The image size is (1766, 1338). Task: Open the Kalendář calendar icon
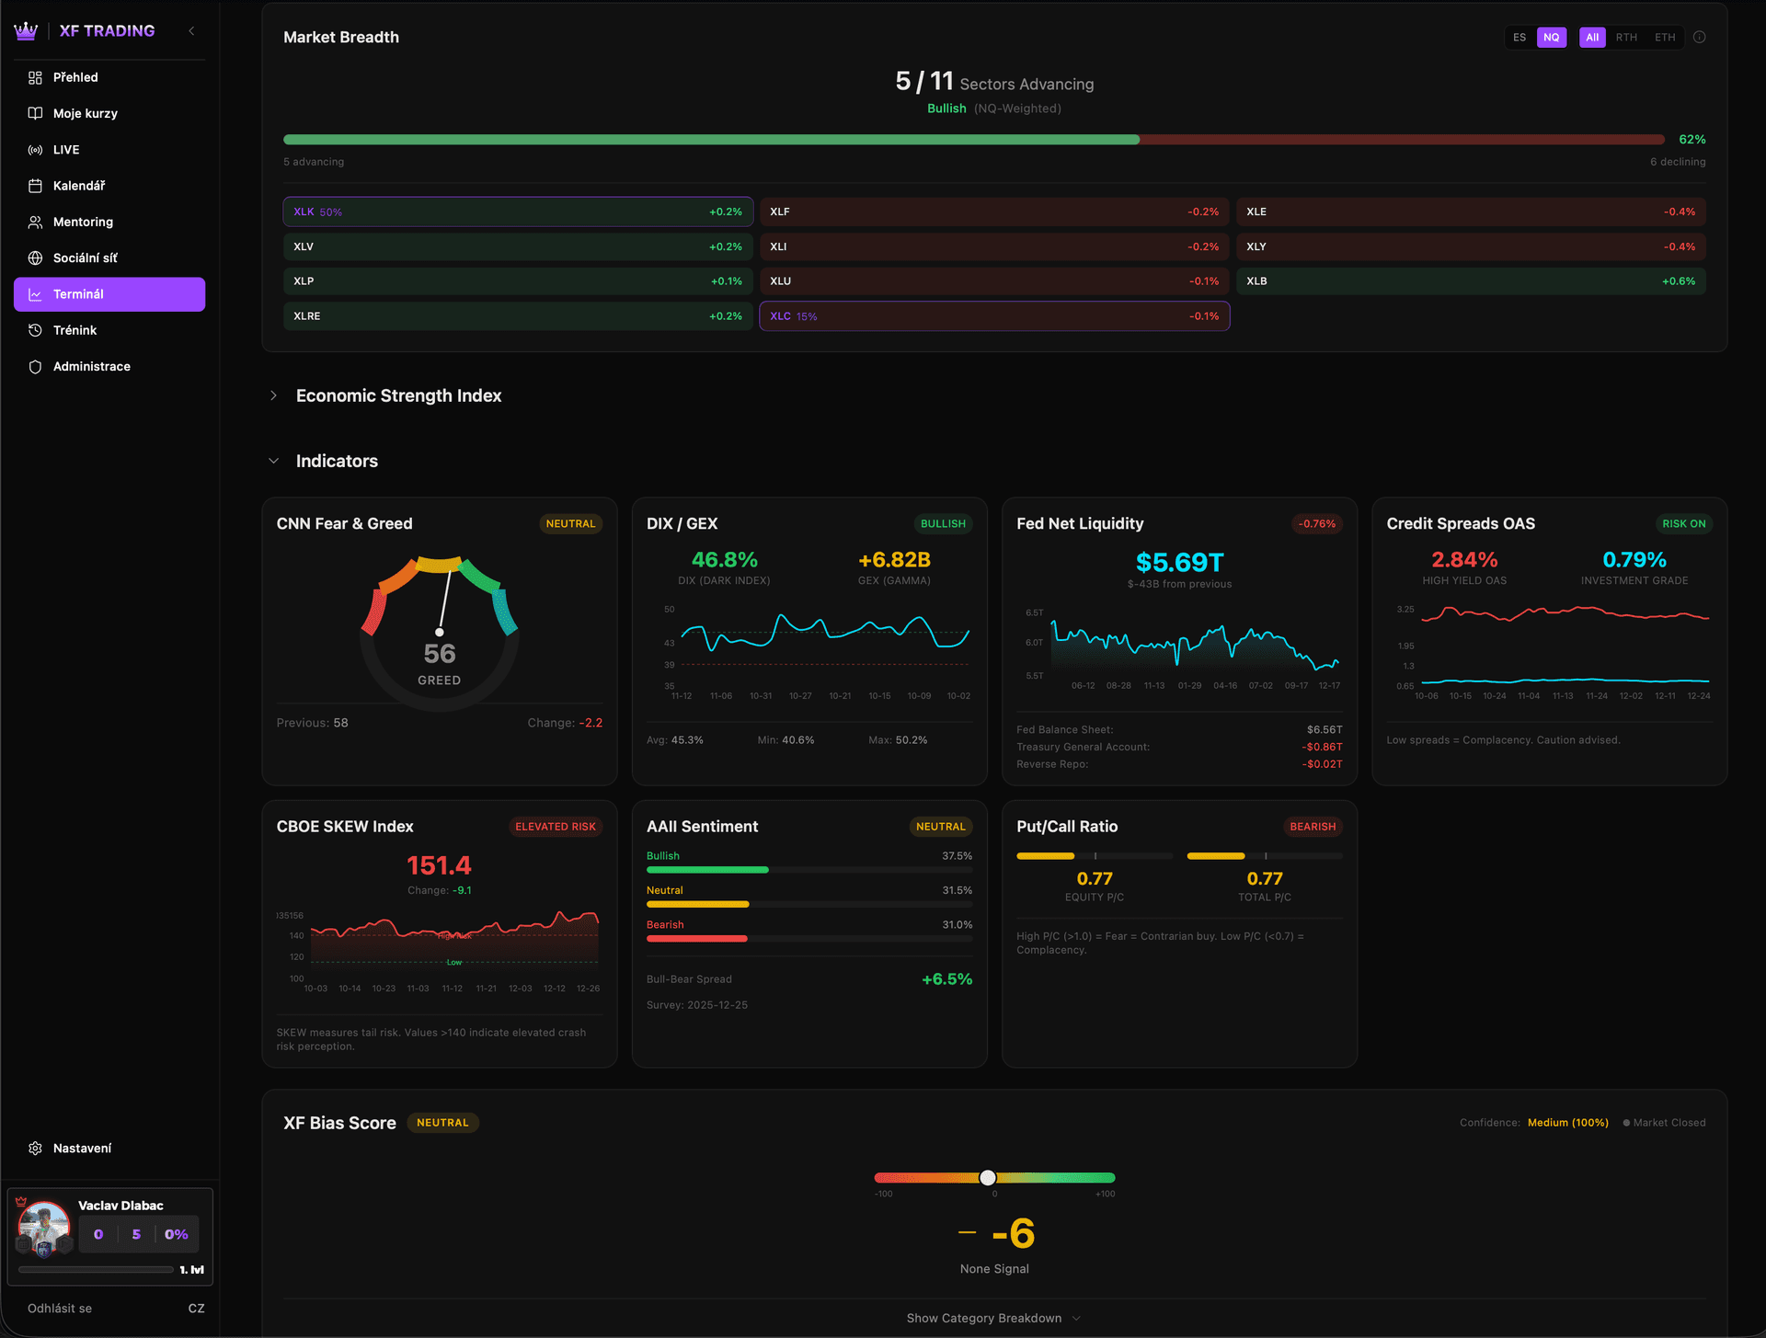click(36, 185)
